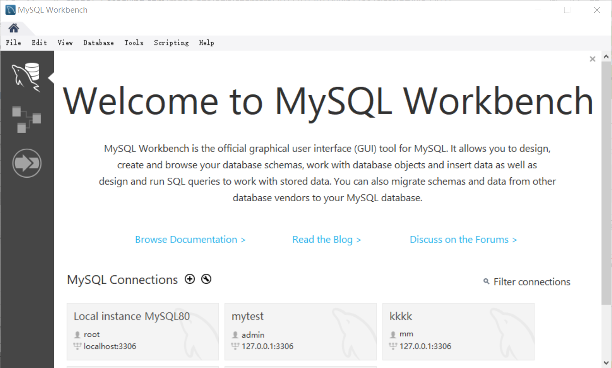Open the MySQL connections sidebar view
Image resolution: width=612 pixels, height=368 pixels.
point(27,77)
